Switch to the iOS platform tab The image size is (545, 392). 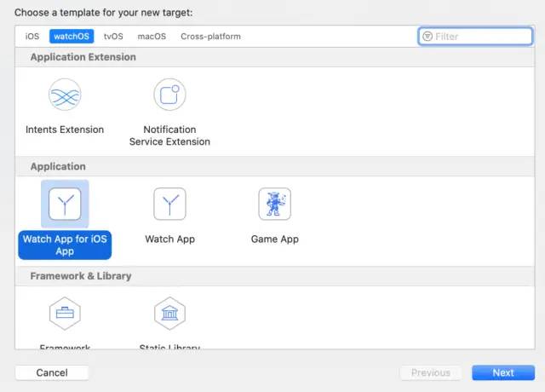pyautogui.click(x=32, y=36)
